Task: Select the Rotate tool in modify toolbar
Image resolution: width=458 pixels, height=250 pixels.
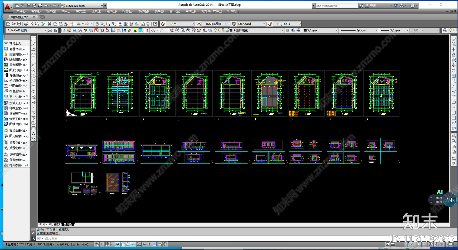Action: pyautogui.click(x=454, y=70)
